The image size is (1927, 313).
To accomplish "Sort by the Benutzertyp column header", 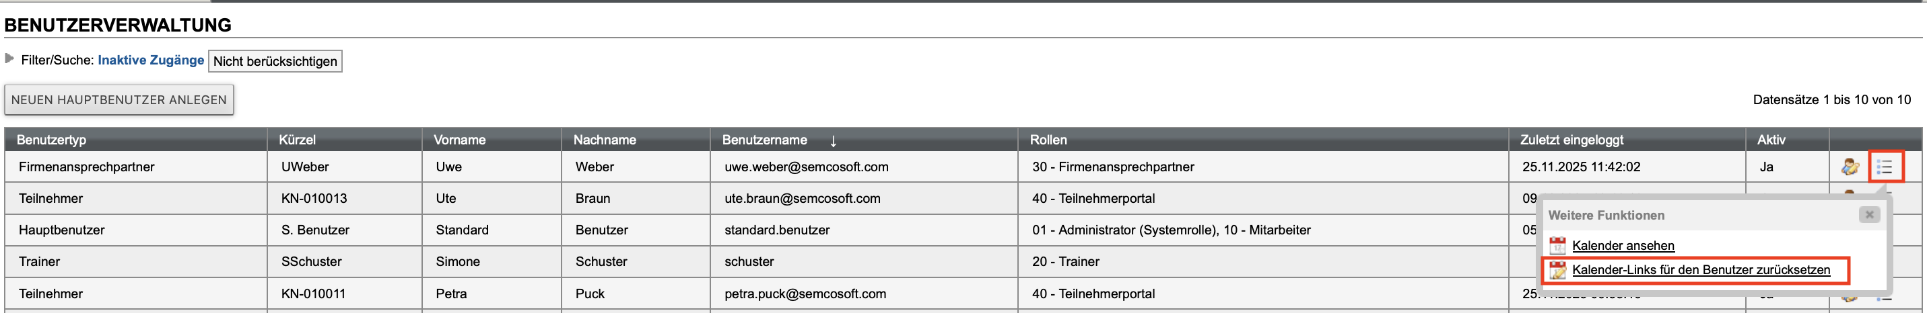I will [52, 140].
